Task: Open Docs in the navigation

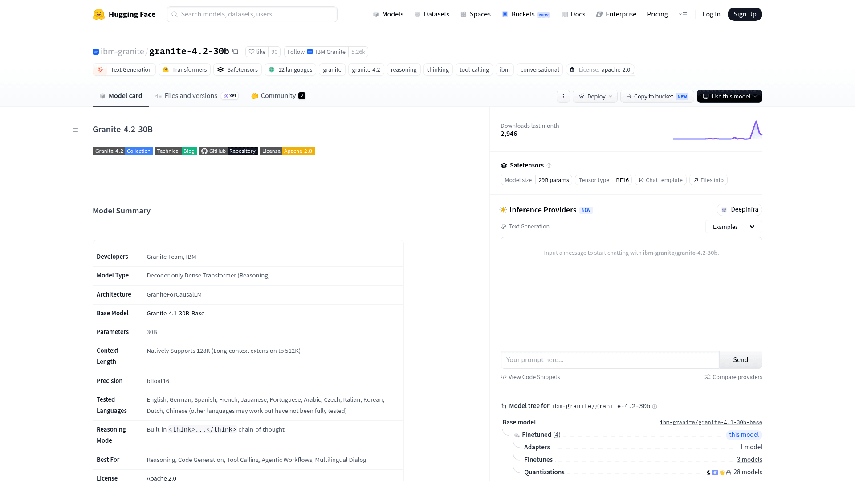Action: point(574,14)
